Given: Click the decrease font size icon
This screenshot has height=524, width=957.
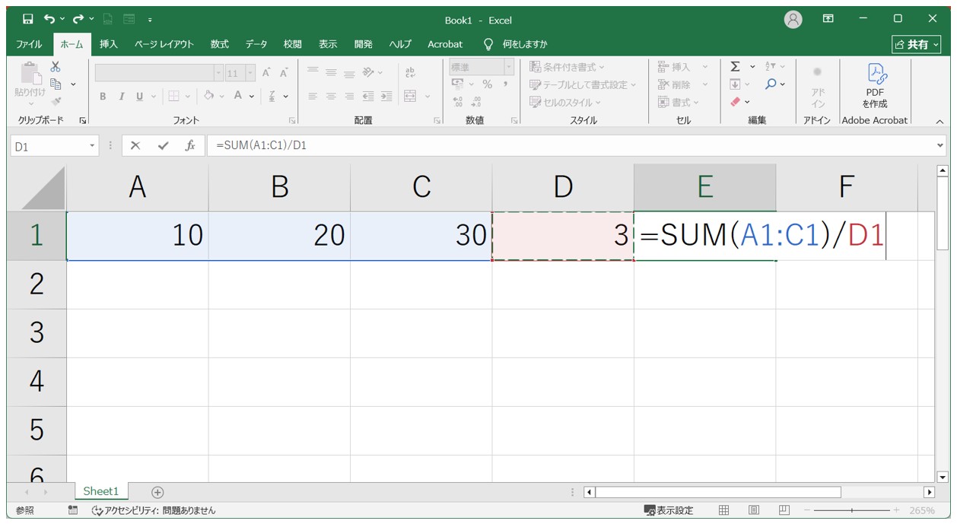Looking at the screenshot, I should coord(284,73).
